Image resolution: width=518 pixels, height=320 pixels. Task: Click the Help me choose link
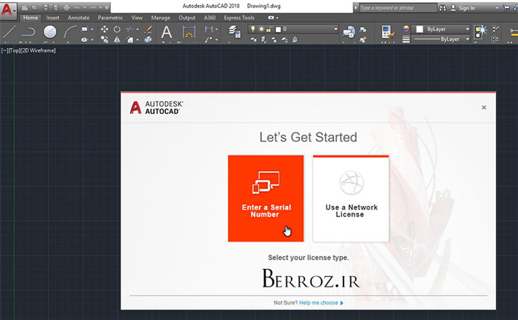pos(318,302)
